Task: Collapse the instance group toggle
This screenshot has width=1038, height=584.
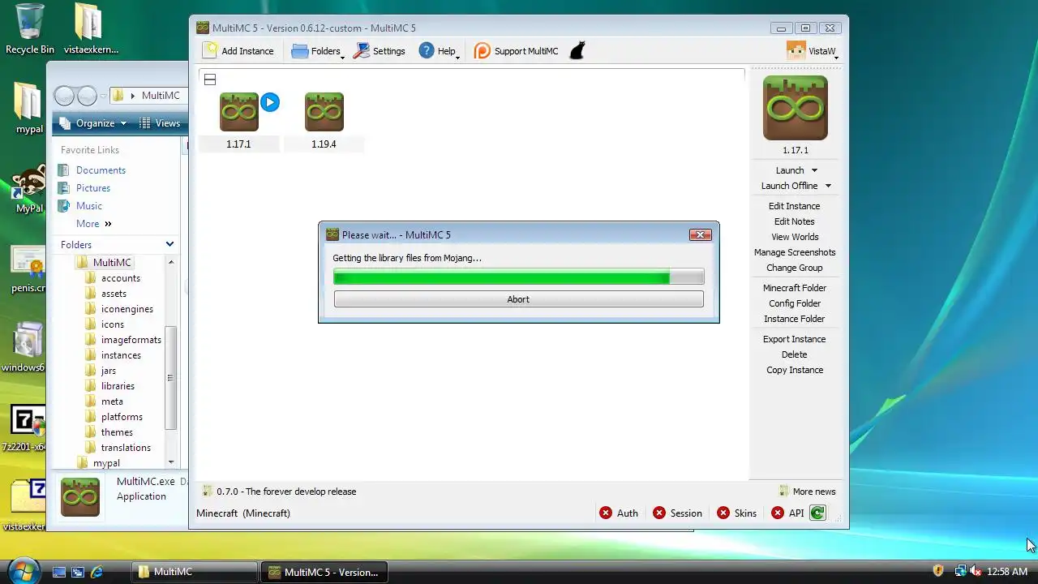Action: pos(210,79)
